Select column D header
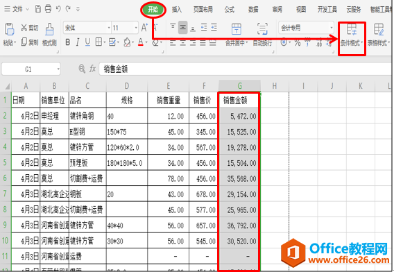The height and width of the screenshot is (272, 394). pyautogui.click(x=127, y=86)
